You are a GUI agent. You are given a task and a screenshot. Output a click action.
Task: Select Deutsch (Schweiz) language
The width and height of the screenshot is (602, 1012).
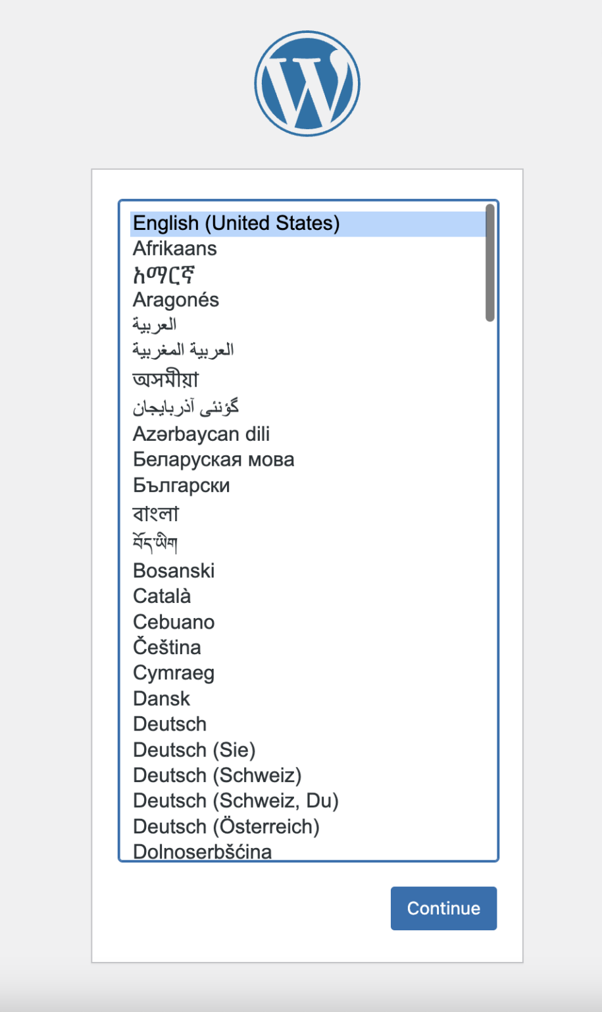[217, 775]
